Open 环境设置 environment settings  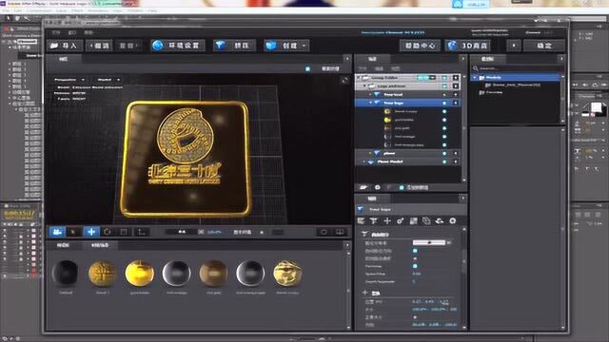(178, 46)
